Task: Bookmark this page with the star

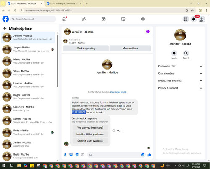Action: tap(192, 11)
